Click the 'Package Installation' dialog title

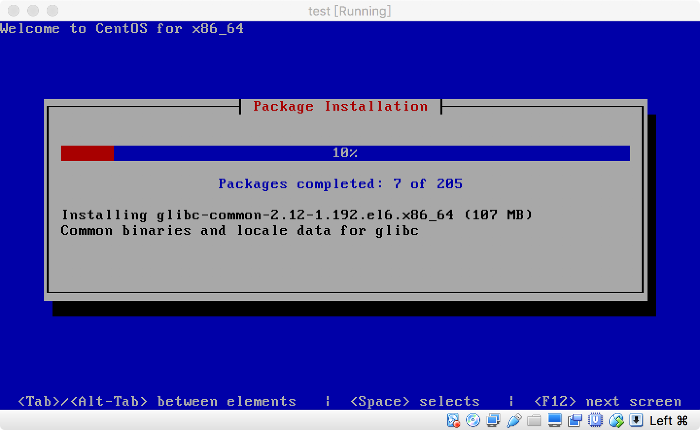click(340, 106)
